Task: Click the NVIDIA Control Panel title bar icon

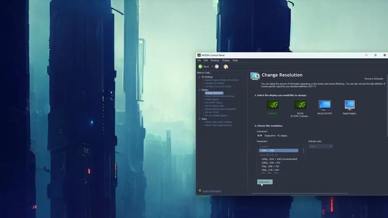Action: click(x=199, y=55)
